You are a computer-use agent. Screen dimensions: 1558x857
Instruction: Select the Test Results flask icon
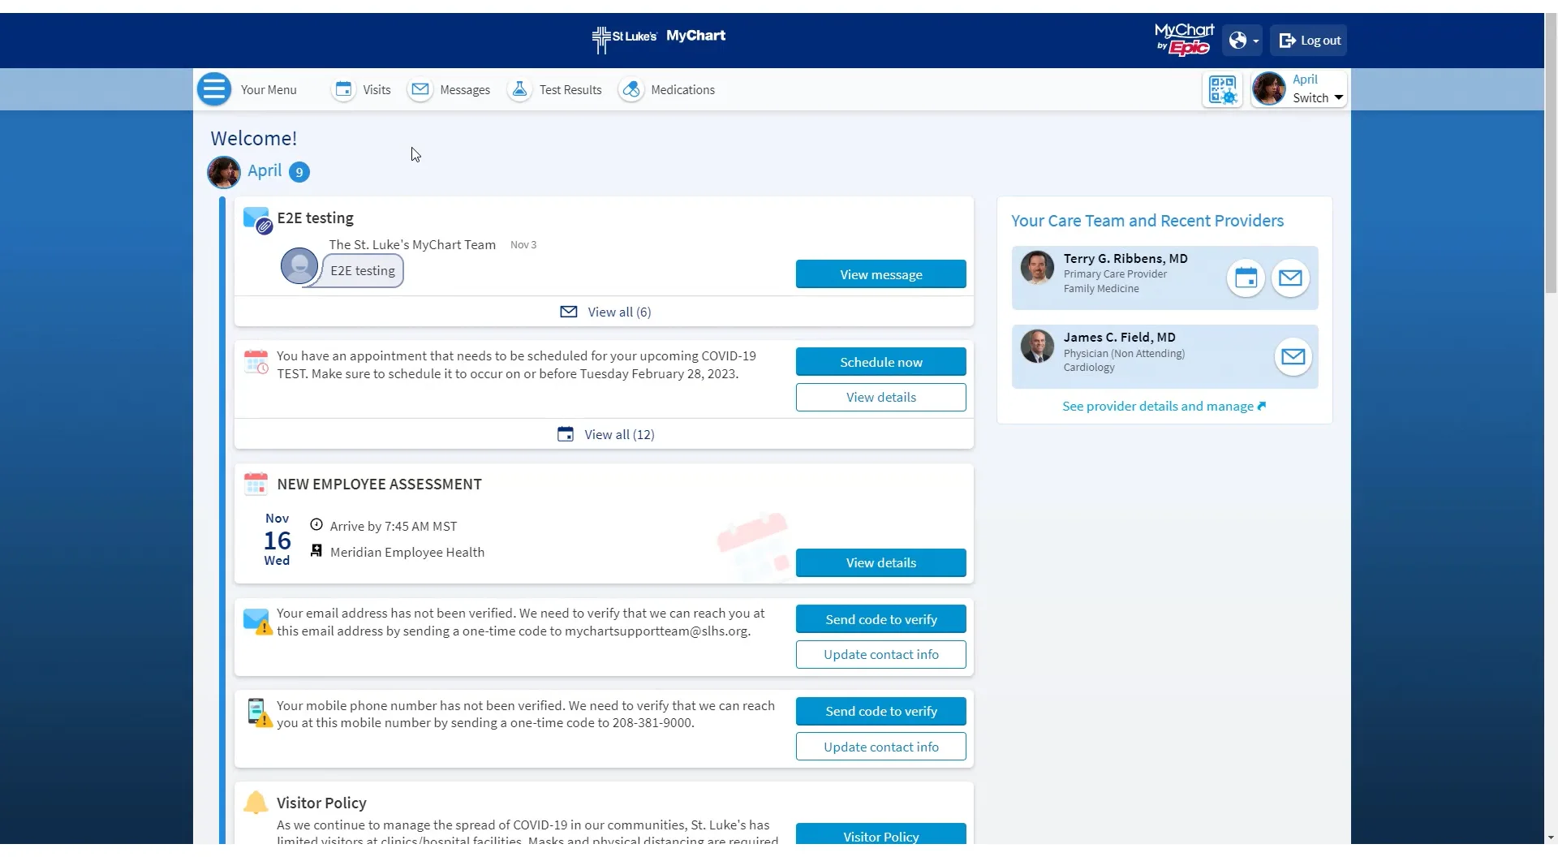pyautogui.click(x=519, y=89)
